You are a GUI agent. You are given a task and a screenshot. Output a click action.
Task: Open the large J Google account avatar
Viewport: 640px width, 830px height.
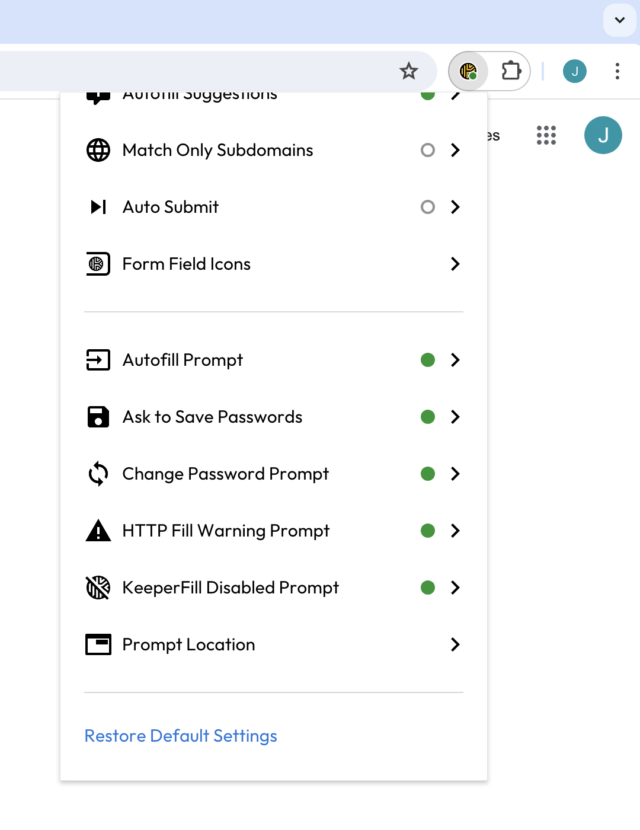[x=603, y=135]
